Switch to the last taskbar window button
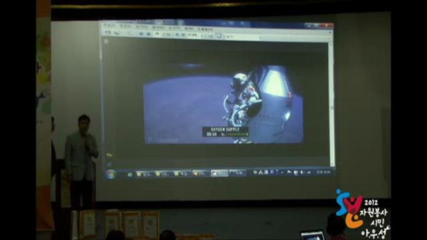The image size is (427, 240). 238,173
